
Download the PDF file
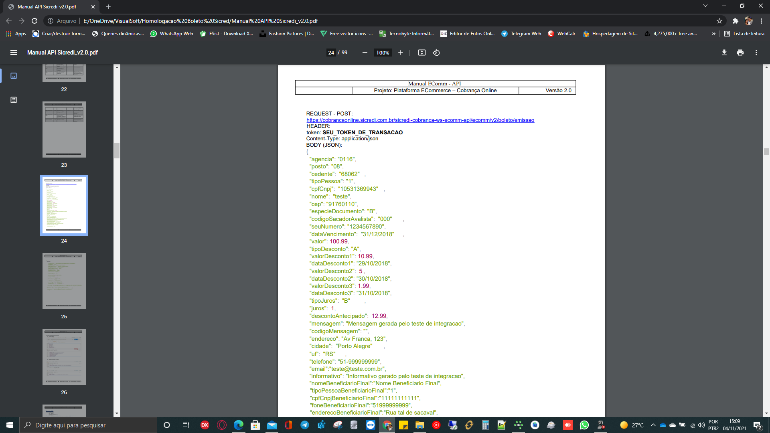pyautogui.click(x=724, y=53)
